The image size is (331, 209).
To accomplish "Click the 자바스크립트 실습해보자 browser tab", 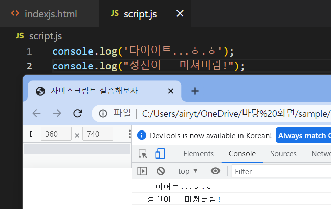I will pyautogui.click(x=104, y=91).
